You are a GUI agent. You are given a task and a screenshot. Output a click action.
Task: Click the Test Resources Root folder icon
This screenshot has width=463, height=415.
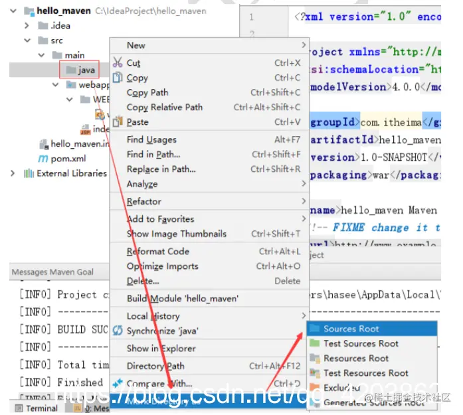[x=315, y=373]
